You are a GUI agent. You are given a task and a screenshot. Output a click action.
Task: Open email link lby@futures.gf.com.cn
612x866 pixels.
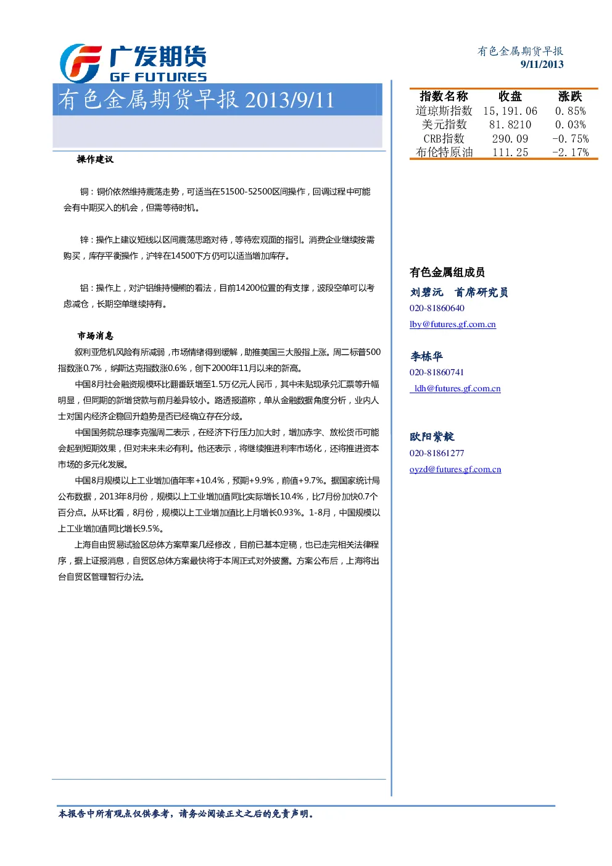click(453, 324)
